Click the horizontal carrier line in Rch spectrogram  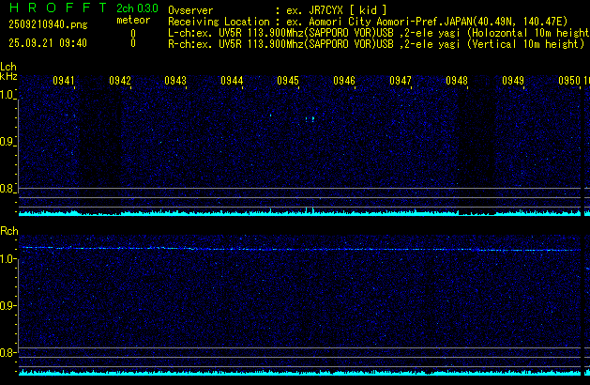tap(300, 249)
